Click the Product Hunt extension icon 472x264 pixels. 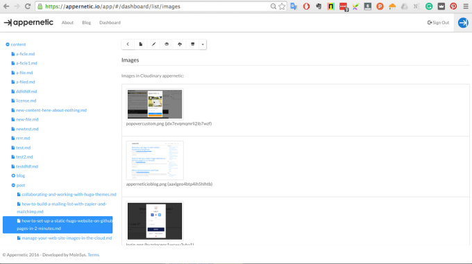click(x=380, y=6)
